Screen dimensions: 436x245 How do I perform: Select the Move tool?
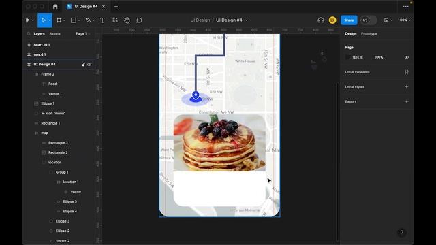[44, 20]
